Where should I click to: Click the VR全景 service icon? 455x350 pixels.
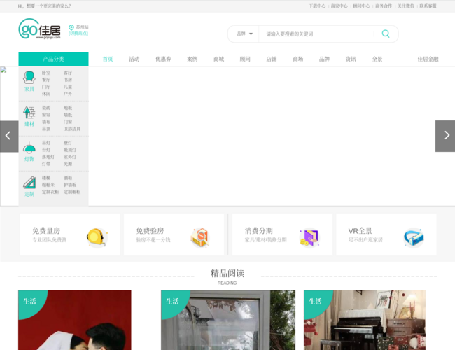pyautogui.click(x=413, y=237)
